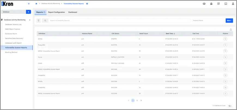Export reports using the upload arrow icon

(231, 29)
